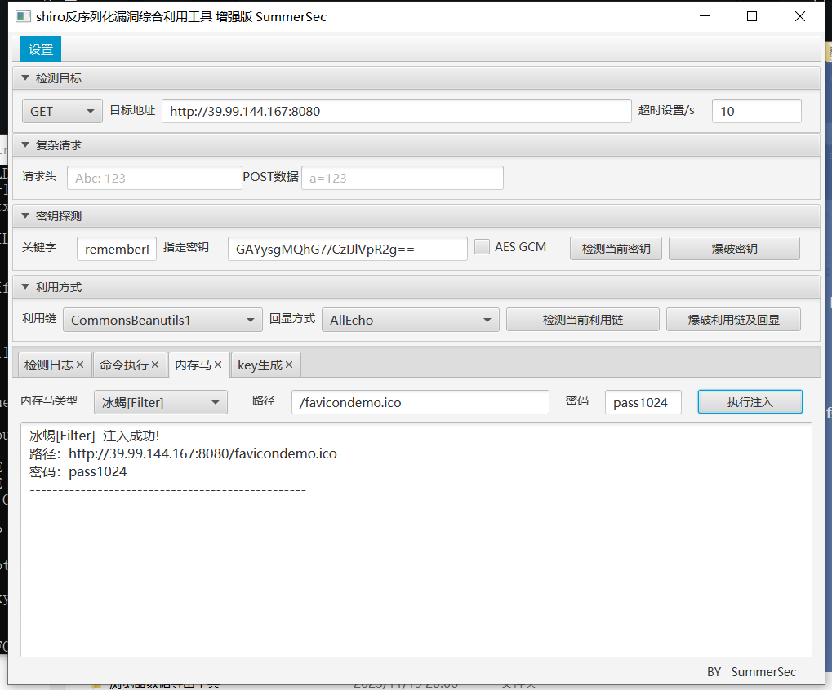Click the 爆破密钥 button
832x690 pixels.
734,249
